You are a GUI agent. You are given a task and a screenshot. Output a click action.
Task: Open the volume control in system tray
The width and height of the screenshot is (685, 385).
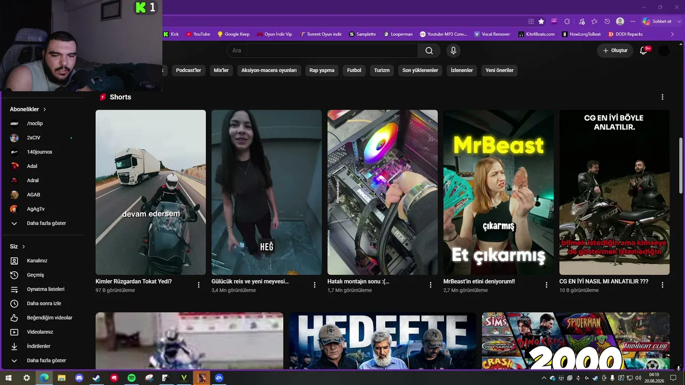(638, 379)
